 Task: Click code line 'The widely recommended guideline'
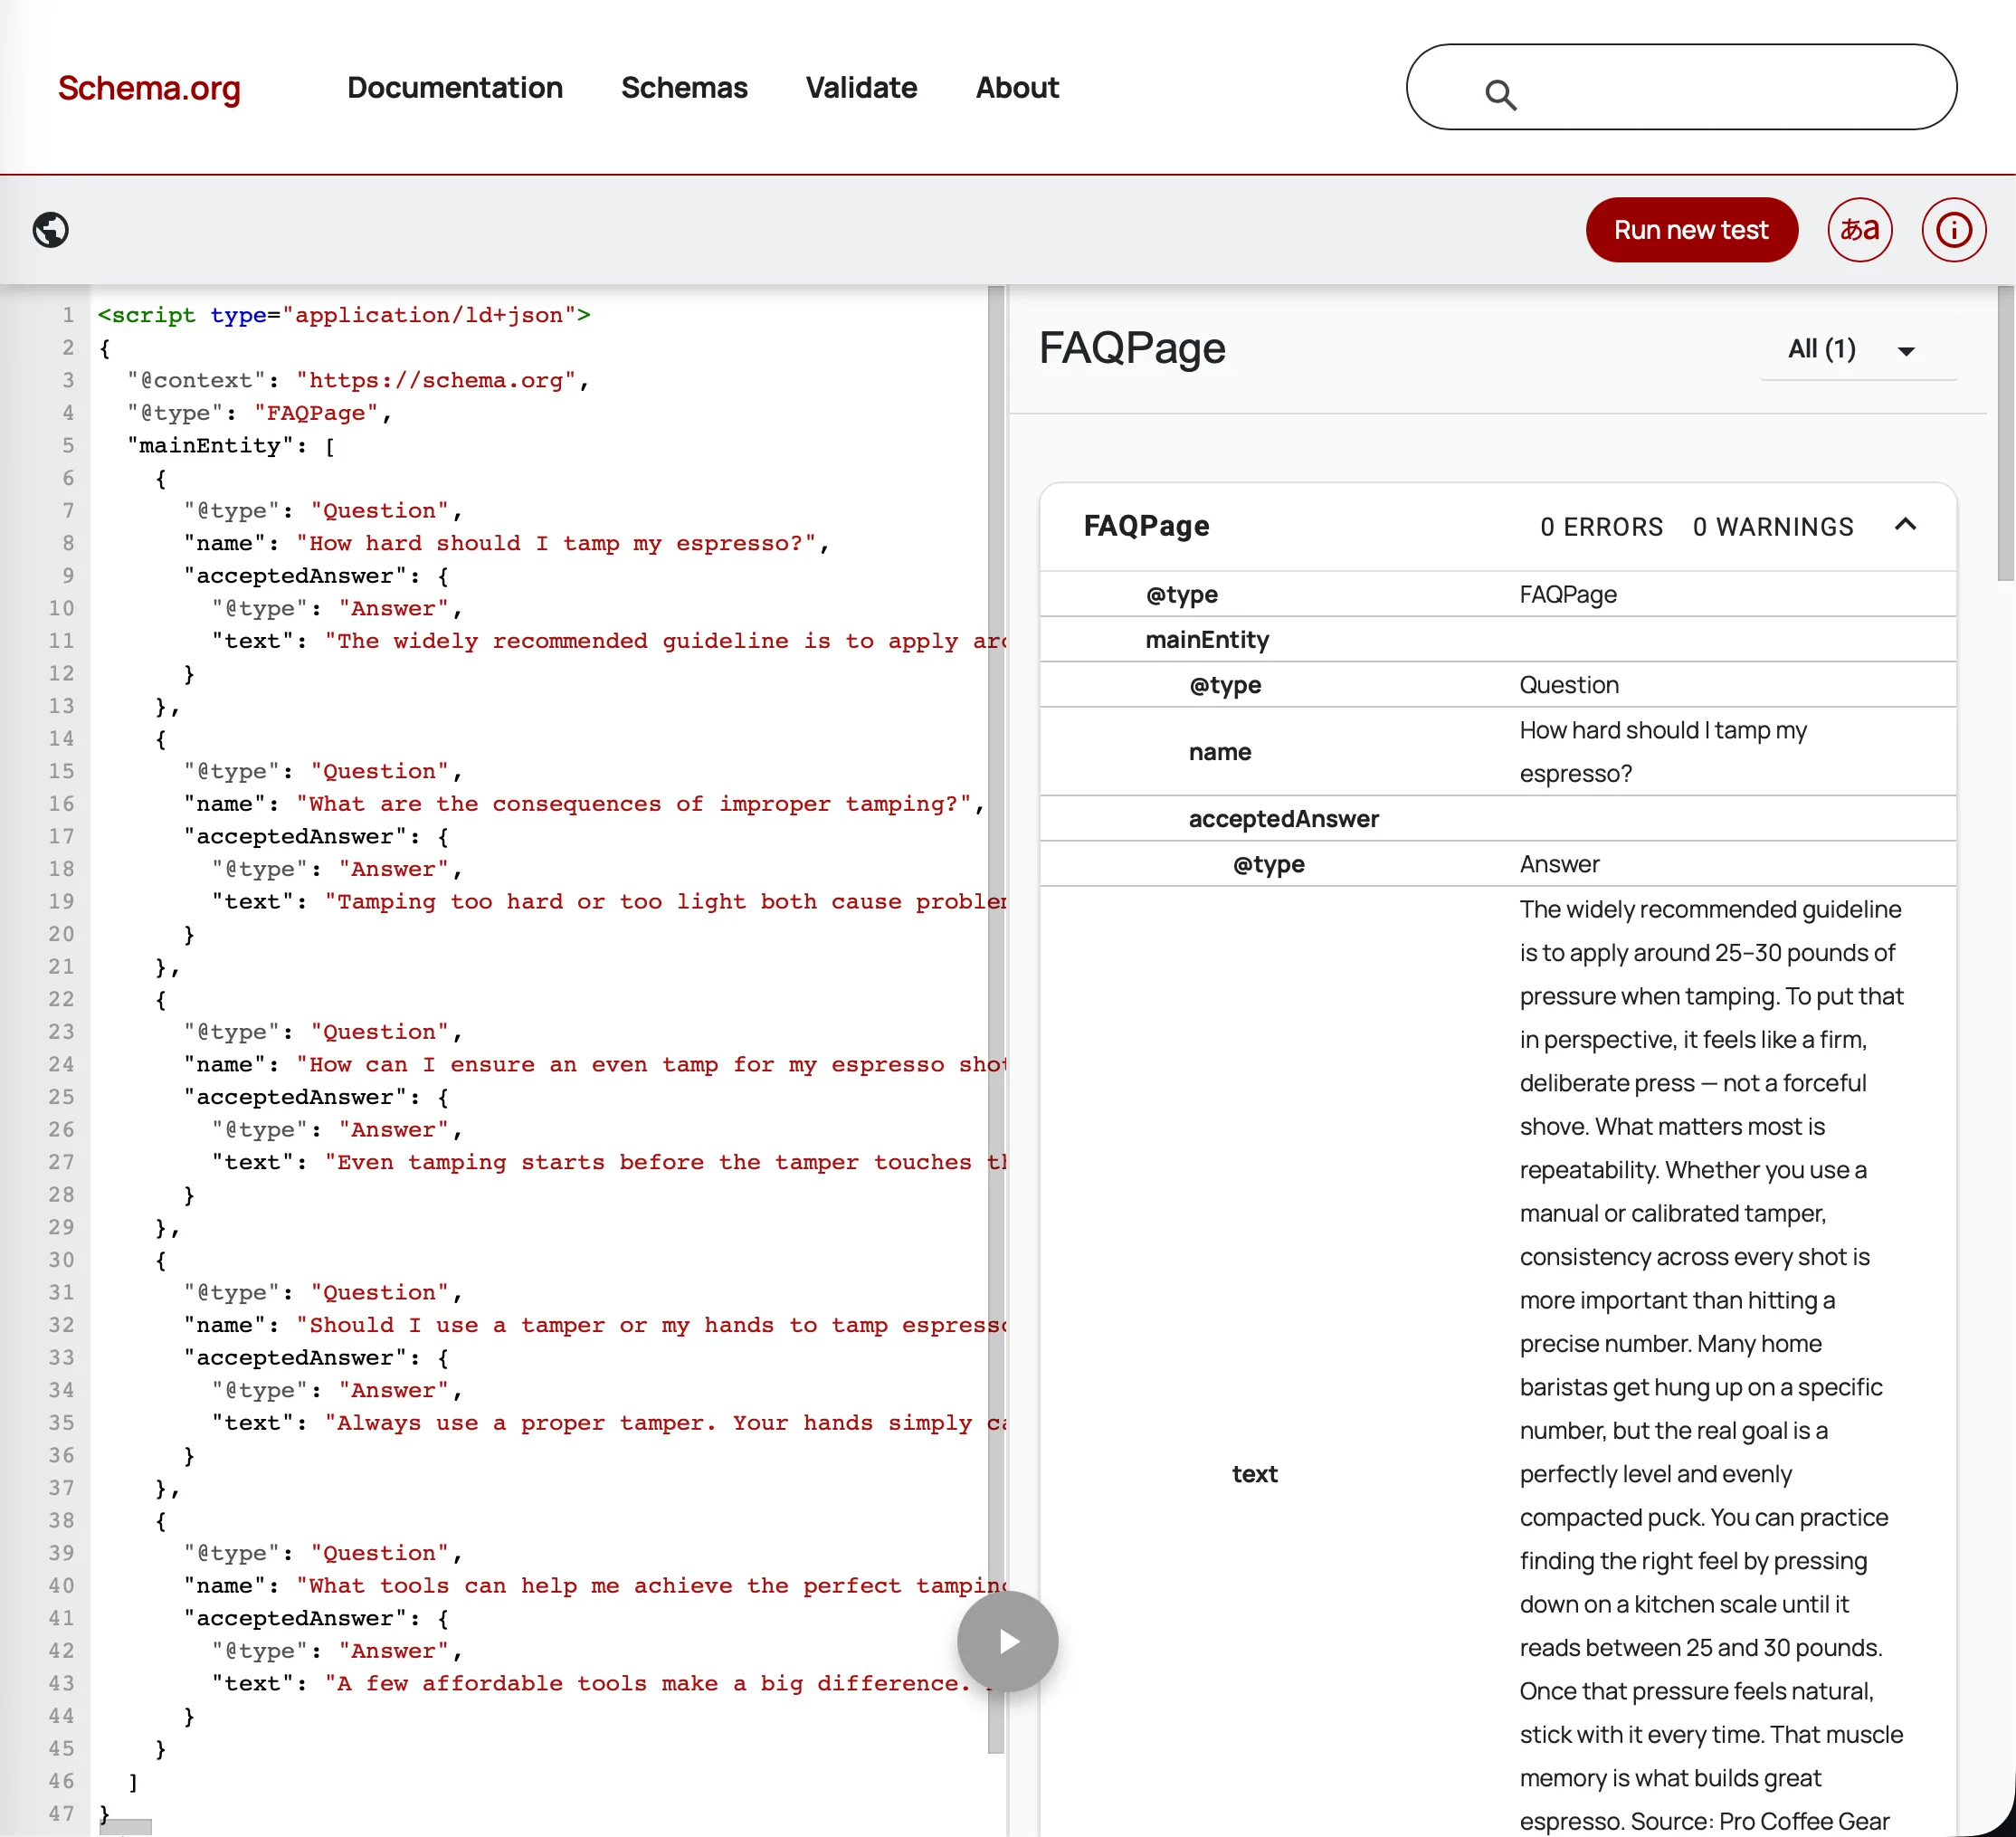(x=609, y=641)
